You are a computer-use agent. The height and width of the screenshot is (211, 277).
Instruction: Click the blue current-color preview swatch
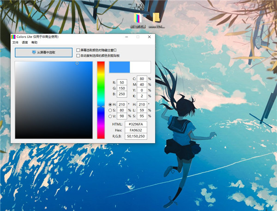120,67
